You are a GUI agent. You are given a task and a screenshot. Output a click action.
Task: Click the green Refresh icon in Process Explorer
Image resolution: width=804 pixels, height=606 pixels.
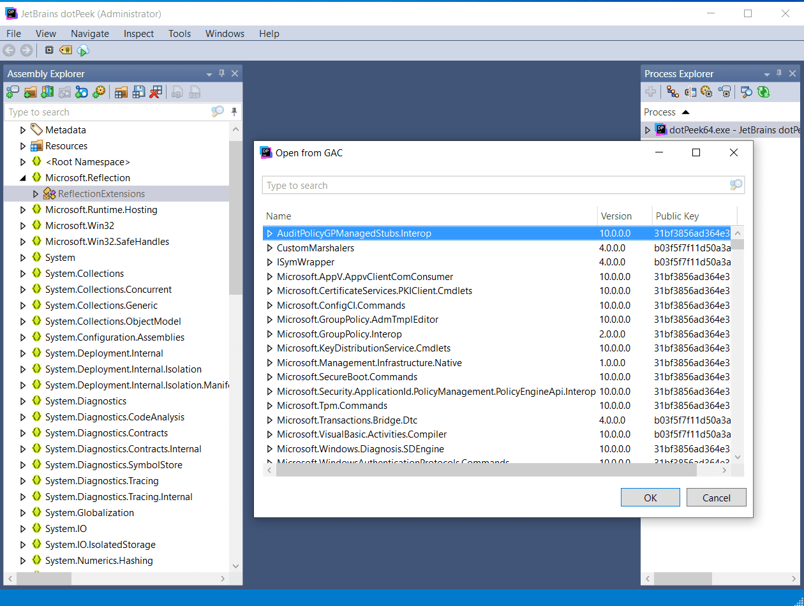(x=763, y=92)
